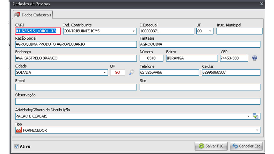Image resolution: width=274 pixels, height=154 pixels.
Task: Open the Ind. Contribuinte dropdown
Action: (x=134, y=31)
